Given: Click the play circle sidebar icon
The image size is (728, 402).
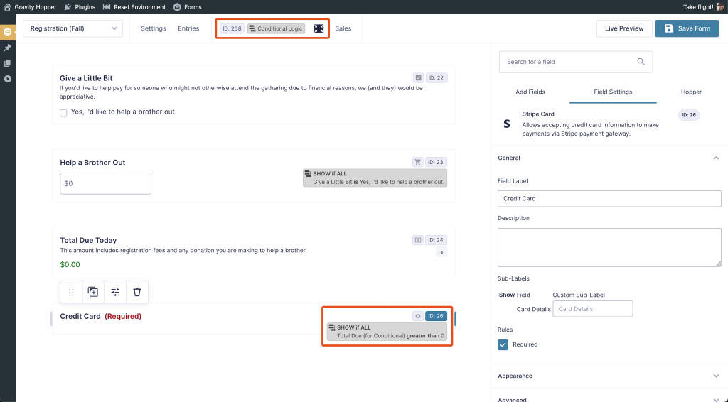Looking at the screenshot, I should point(7,79).
